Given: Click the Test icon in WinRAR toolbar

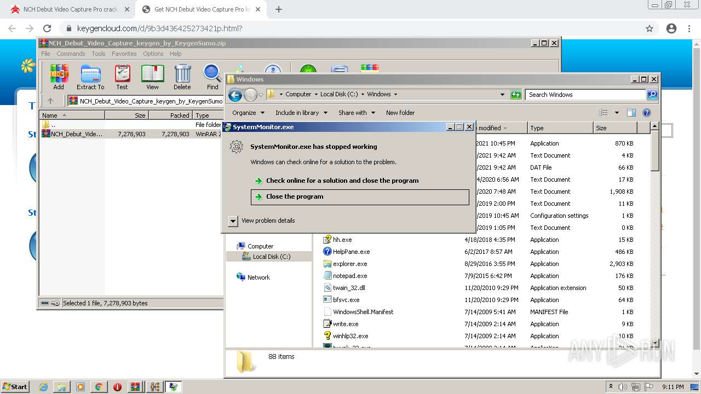Looking at the screenshot, I should click(122, 77).
